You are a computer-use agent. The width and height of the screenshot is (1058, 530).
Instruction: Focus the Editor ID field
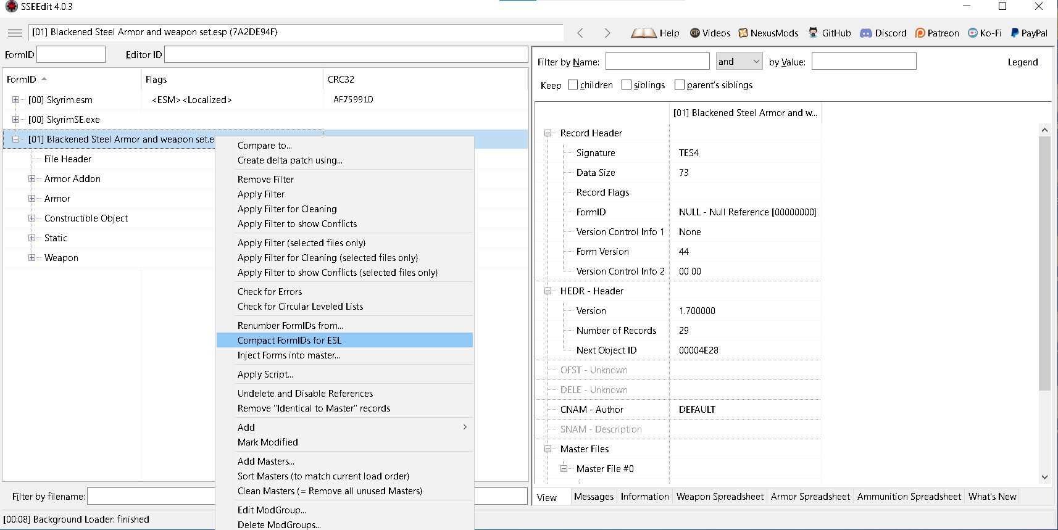[x=346, y=54]
